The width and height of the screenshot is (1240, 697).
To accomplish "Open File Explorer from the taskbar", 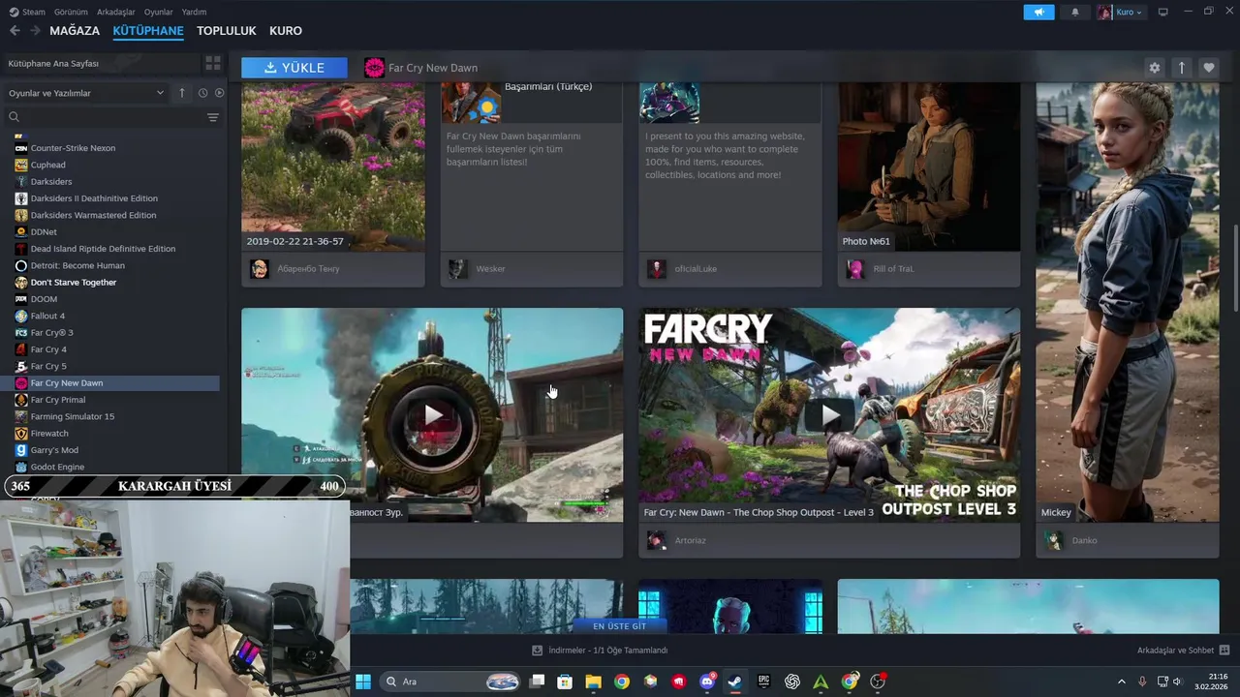I will pyautogui.click(x=593, y=682).
